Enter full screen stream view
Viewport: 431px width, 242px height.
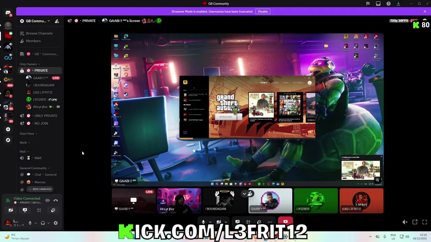(425, 222)
